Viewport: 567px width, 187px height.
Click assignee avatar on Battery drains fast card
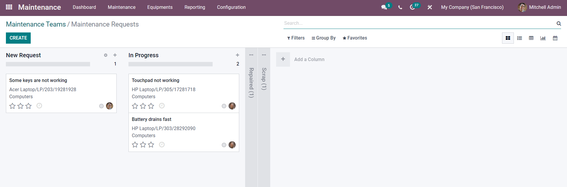point(232,145)
